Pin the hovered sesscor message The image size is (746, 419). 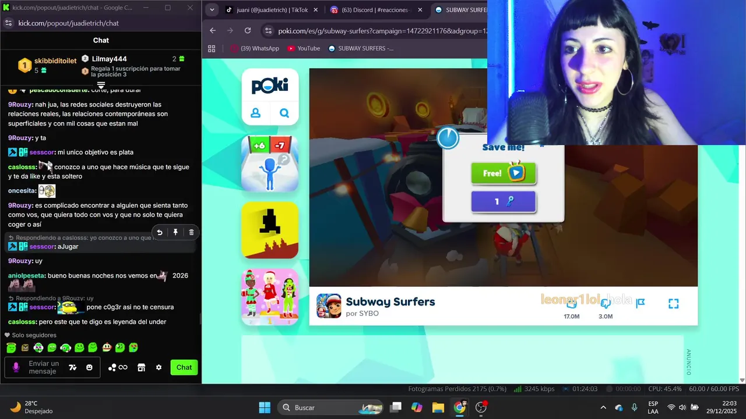tap(175, 232)
